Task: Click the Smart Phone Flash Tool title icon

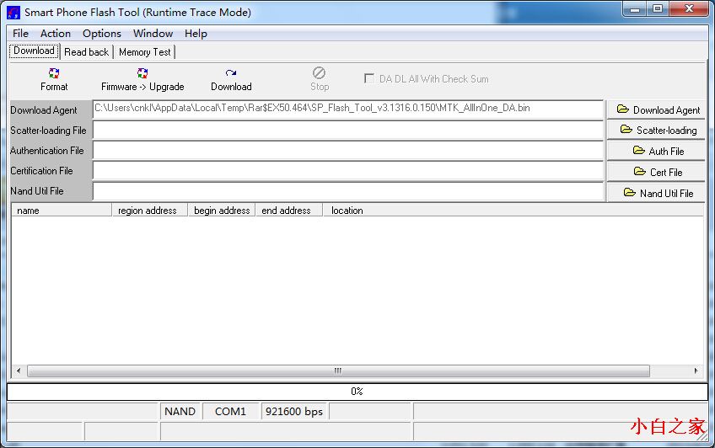Action: (13, 13)
